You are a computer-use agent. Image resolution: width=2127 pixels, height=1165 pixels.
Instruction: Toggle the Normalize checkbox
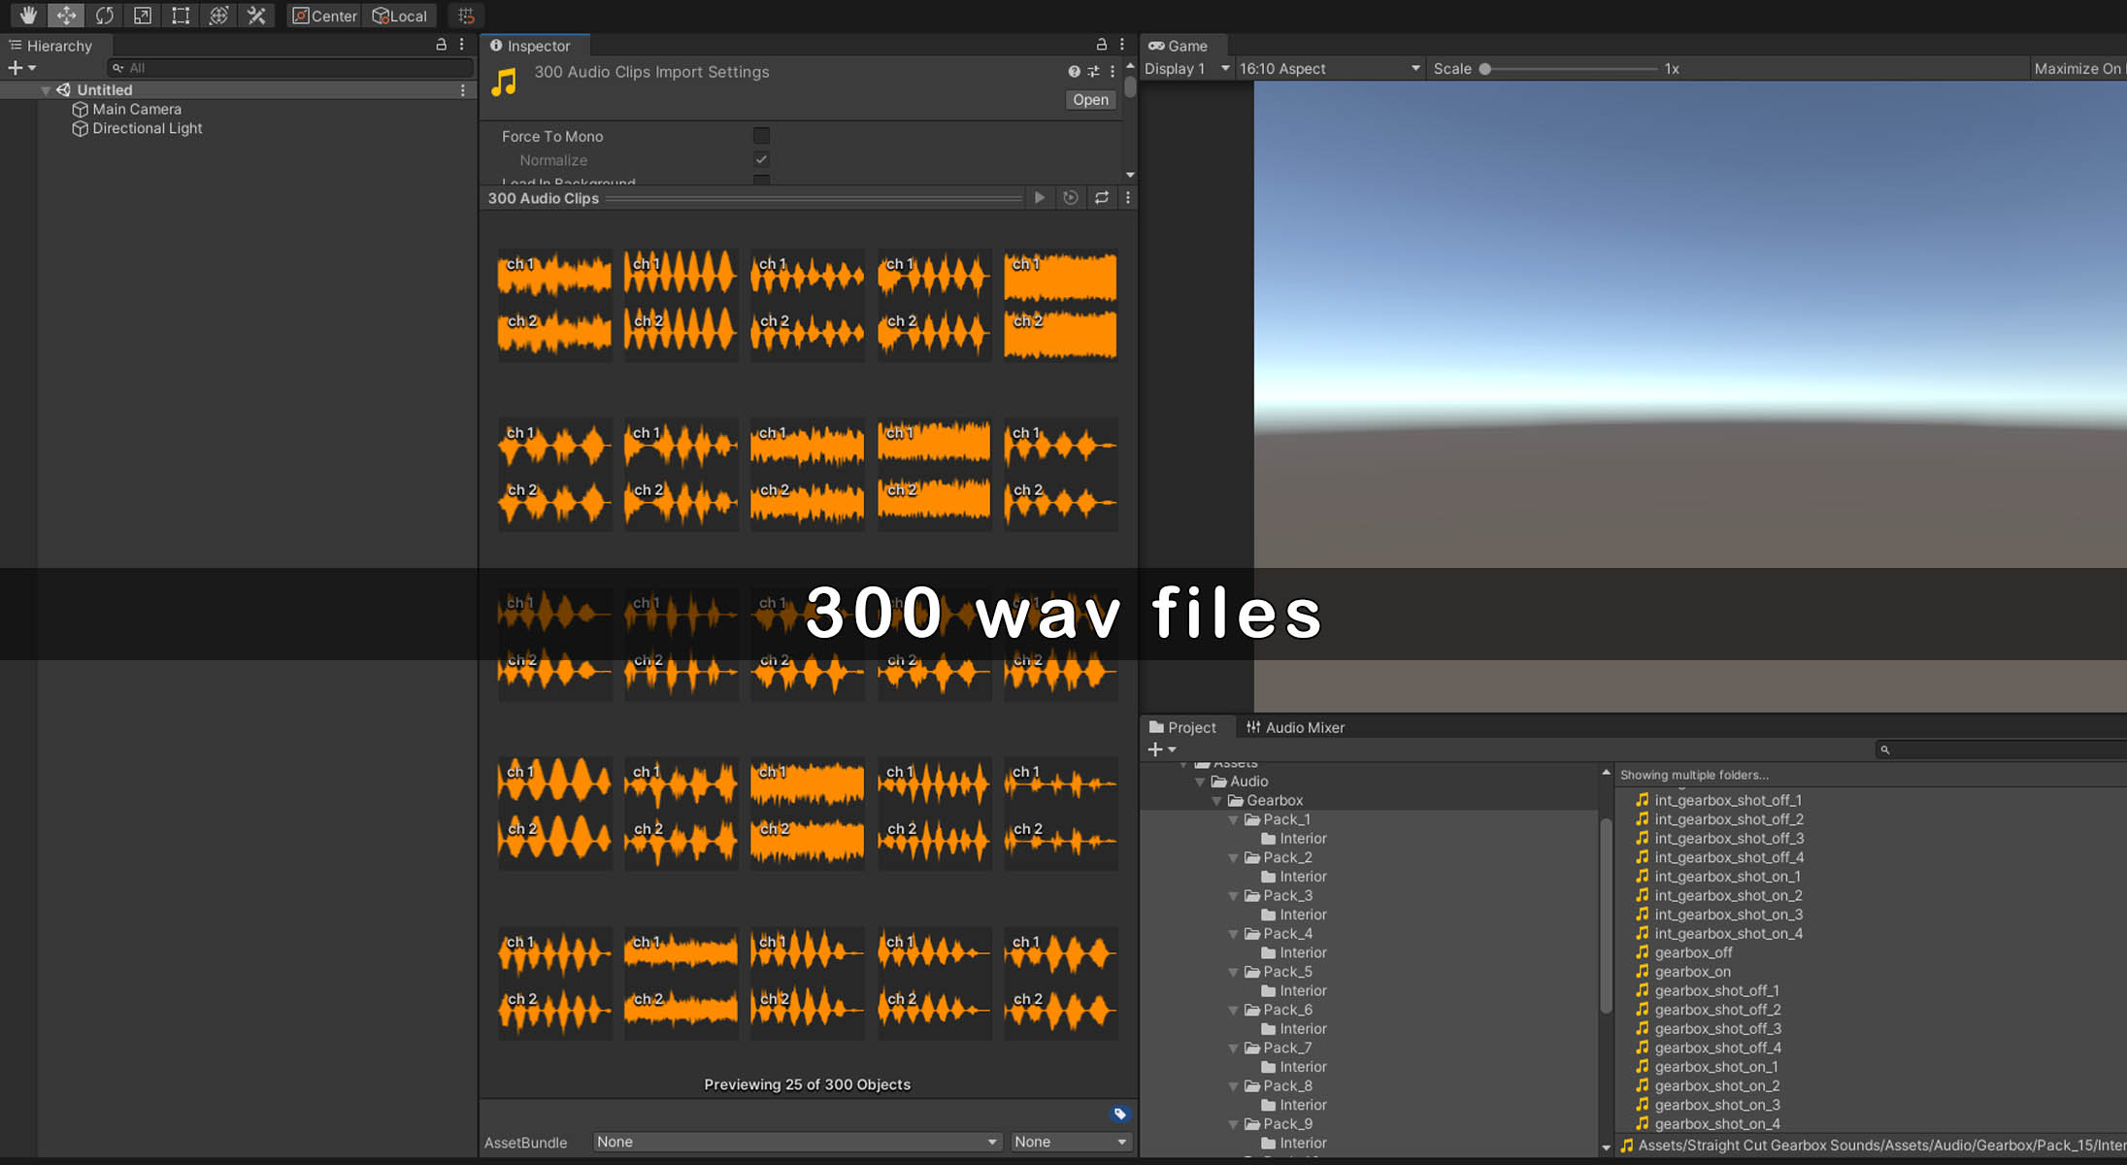(x=761, y=160)
